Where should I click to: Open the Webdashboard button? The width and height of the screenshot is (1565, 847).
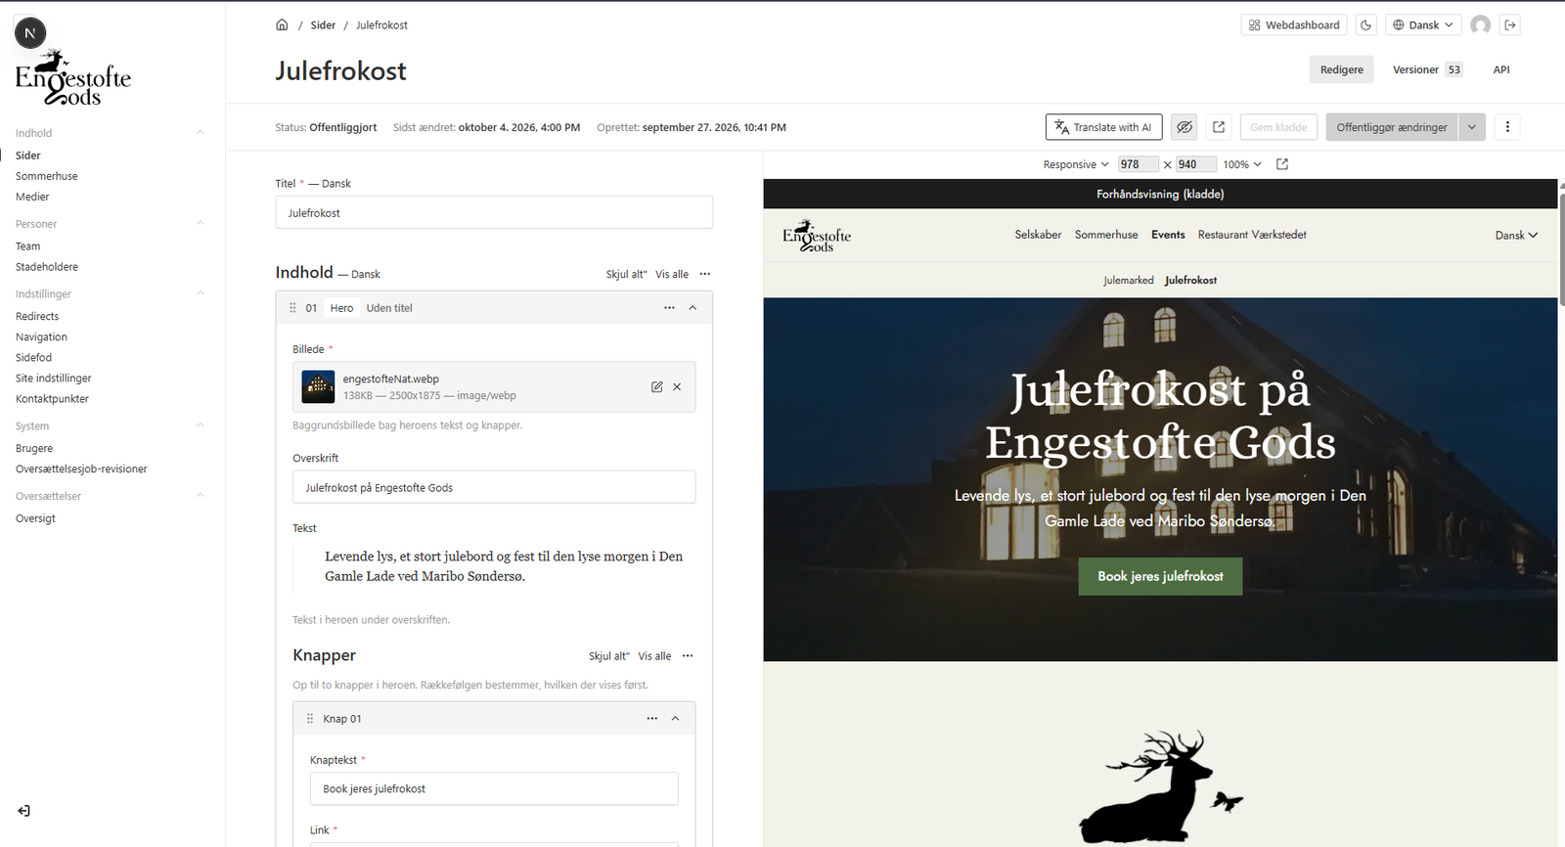click(x=1293, y=25)
